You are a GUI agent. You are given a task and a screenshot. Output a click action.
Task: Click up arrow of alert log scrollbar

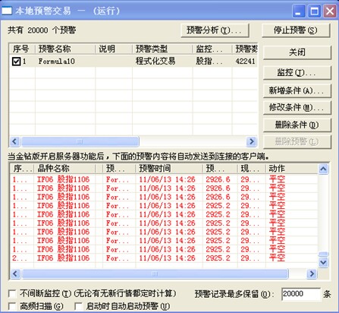coord(324,169)
